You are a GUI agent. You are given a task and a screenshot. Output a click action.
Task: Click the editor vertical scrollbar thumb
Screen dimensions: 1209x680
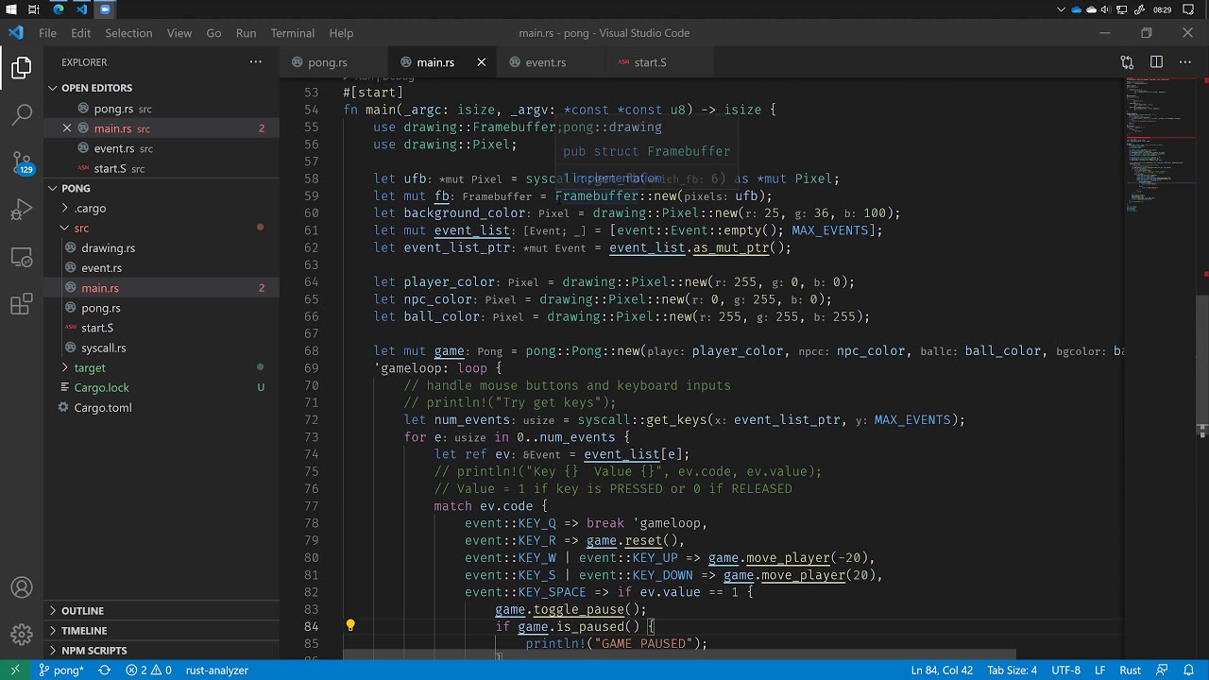point(1201,363)
